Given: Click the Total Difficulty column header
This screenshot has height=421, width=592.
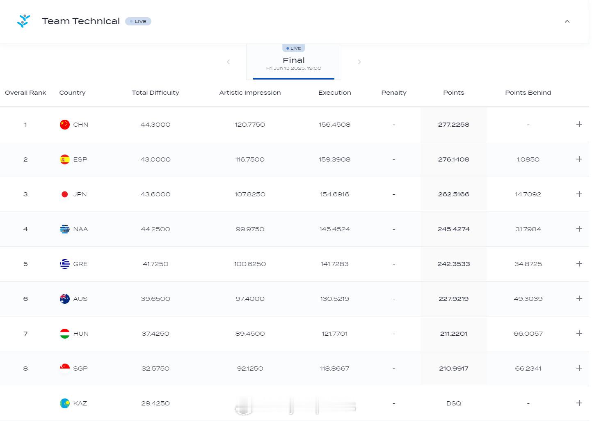Looking at the screenshot, I should [155, 93].
